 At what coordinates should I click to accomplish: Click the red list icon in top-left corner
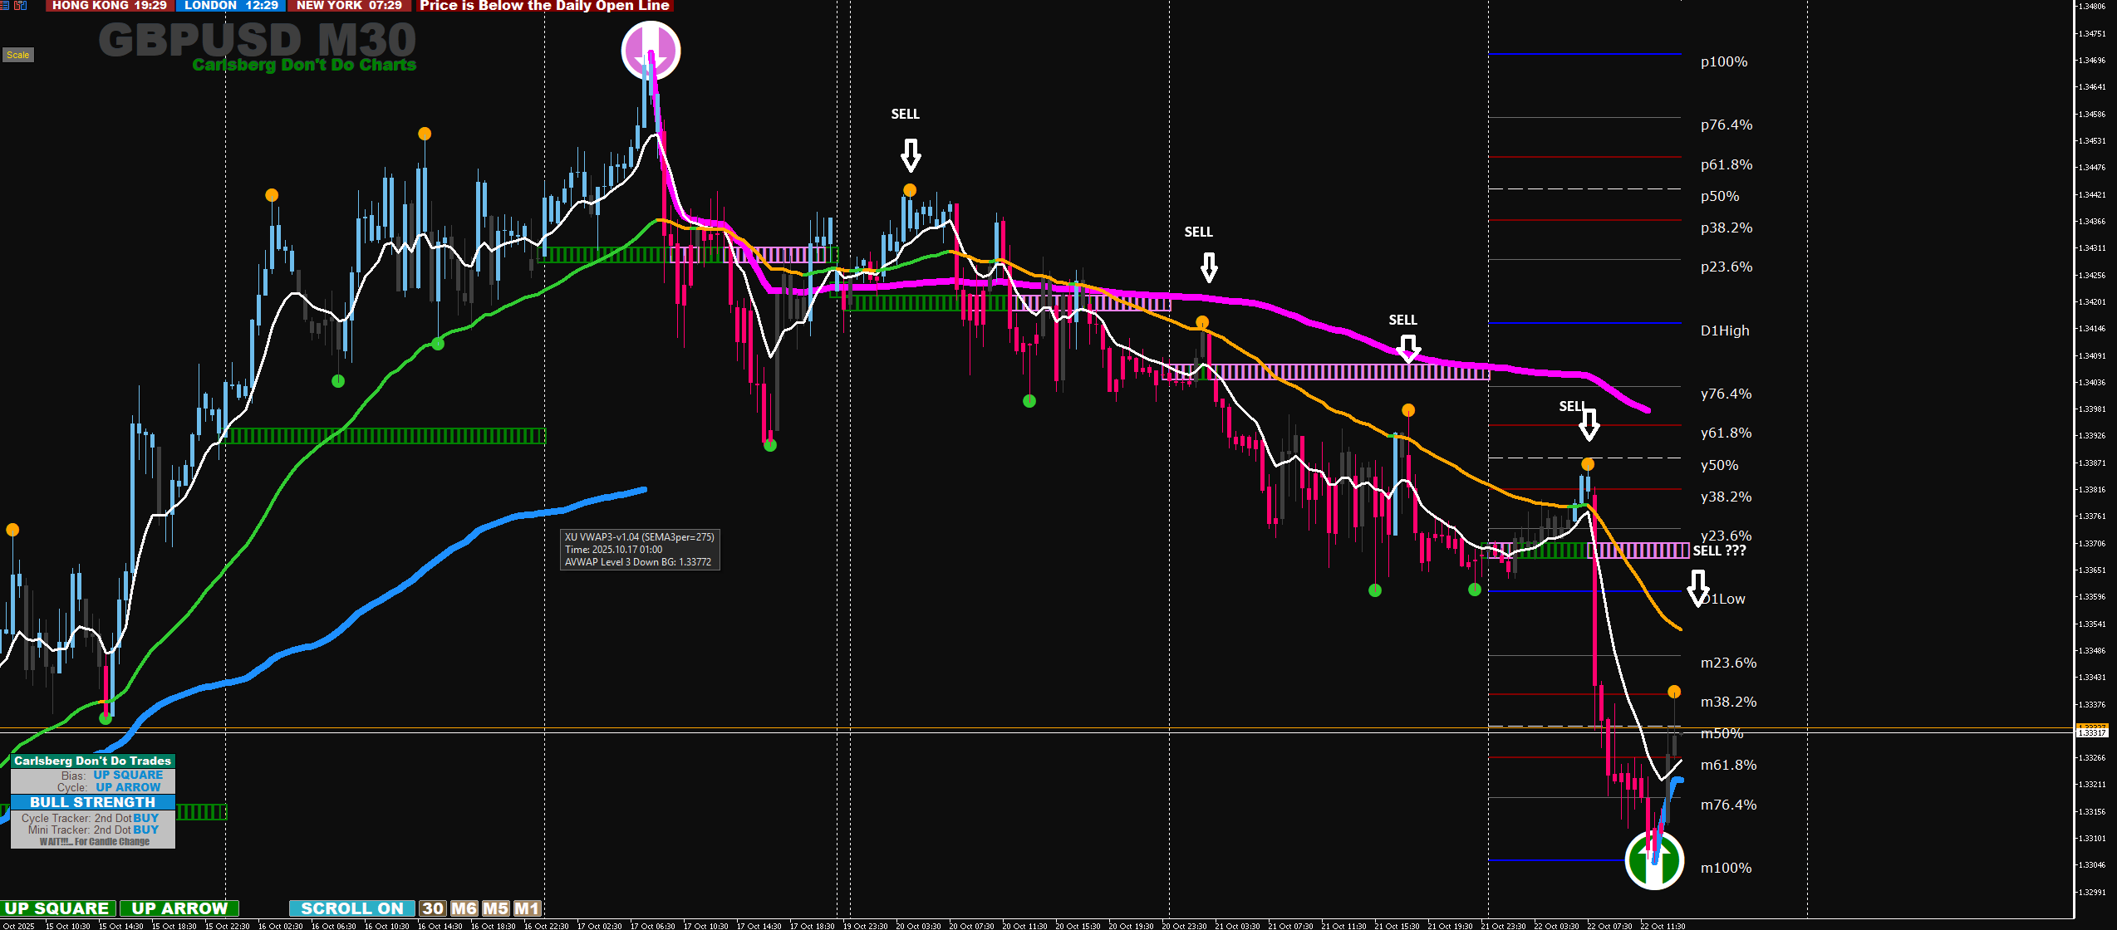coord(5,5)
